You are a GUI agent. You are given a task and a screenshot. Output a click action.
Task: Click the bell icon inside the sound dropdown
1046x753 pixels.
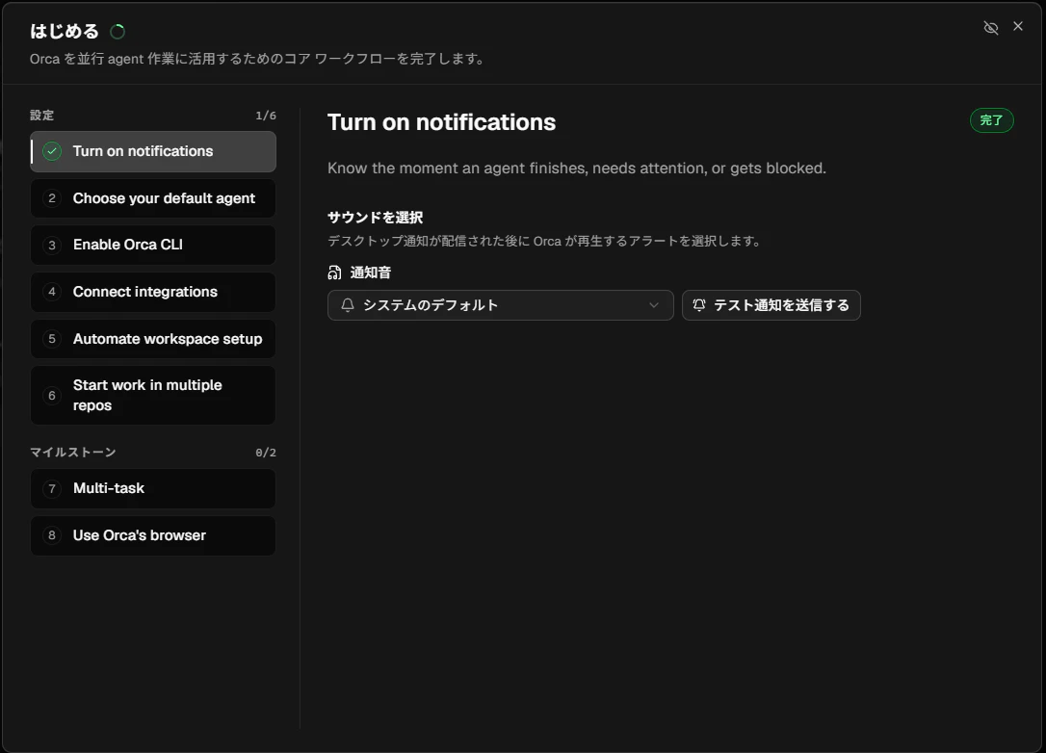click(x=347, y=305)
